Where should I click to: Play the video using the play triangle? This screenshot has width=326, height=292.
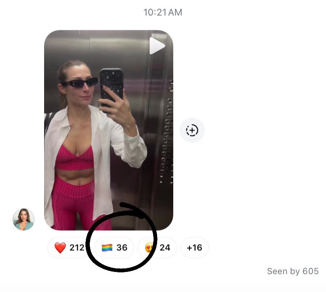(157, 46)
